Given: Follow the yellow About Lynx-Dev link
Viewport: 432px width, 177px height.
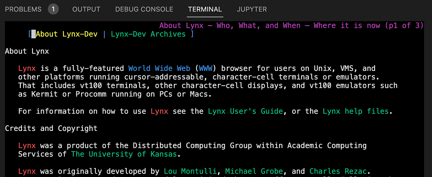Looking at the screenshot, I should click(x=67, y=34).
